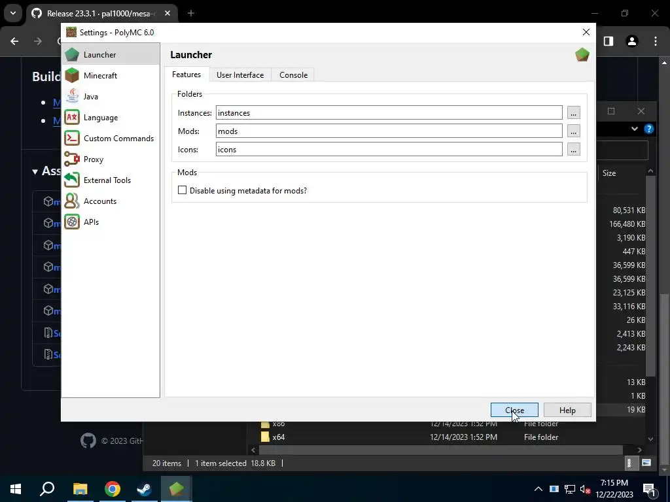This screenshot has height=502, width=670.
Task: Open the Language settings page
Action: (111, 118)
